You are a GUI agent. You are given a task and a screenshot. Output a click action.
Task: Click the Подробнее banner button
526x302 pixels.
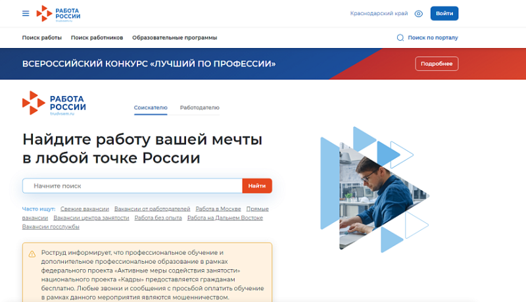tap(437, 64)
